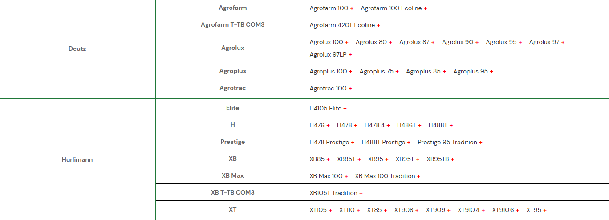This screenshot has height=220, width=609.
Task: Select Prestige 95 Tradition link
Action: pos(447,142)
